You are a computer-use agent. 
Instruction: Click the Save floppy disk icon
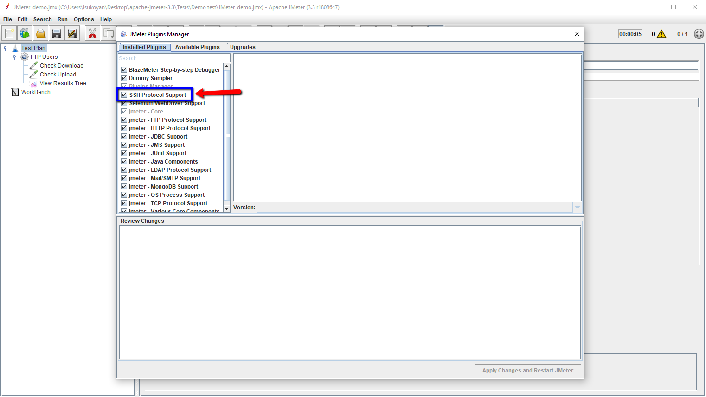(x=57, y=33)
